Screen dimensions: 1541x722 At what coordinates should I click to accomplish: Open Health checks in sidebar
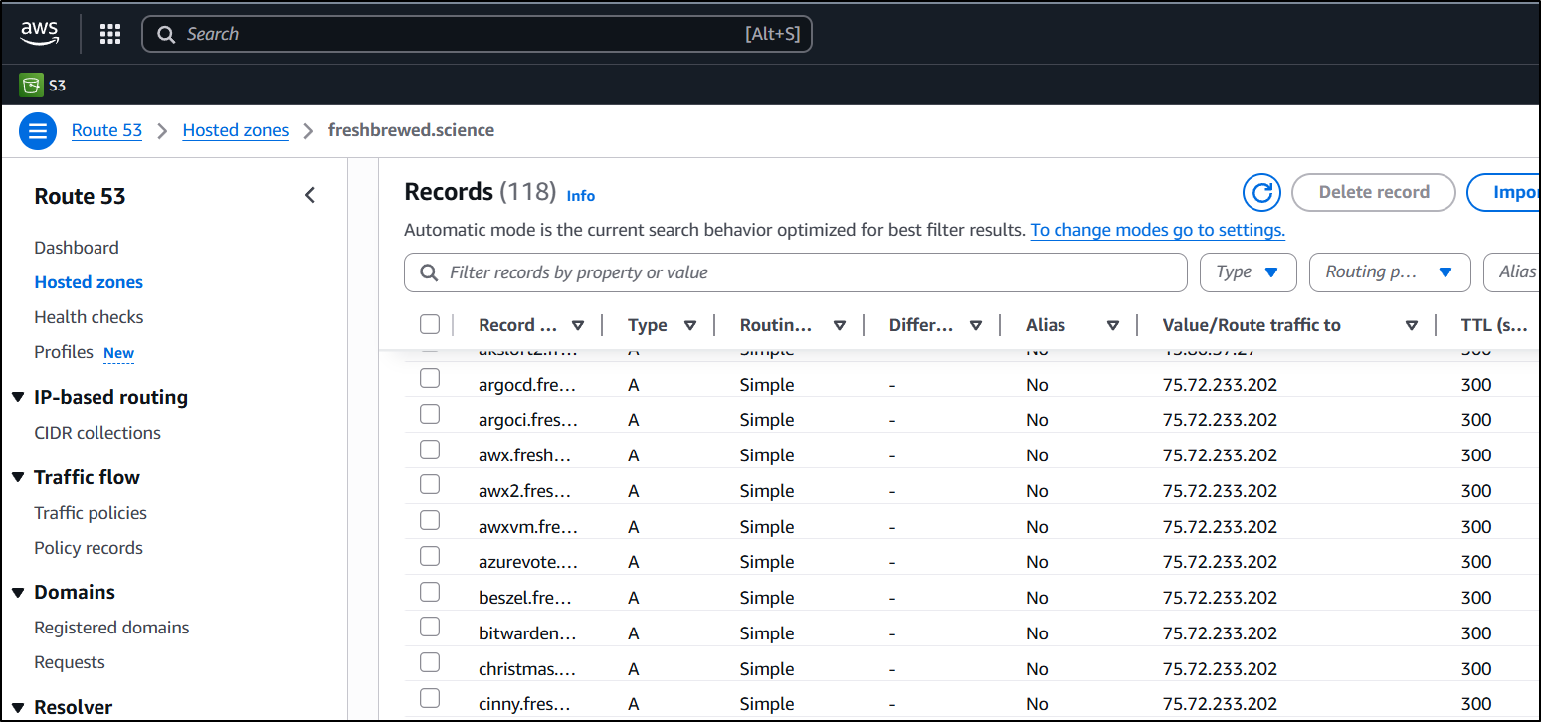pos(89,317)
